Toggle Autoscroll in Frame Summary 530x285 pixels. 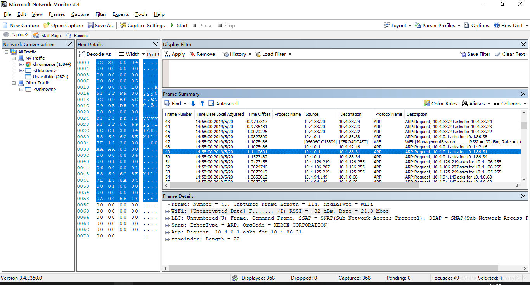pyautogui.click(x=223, y=104)
